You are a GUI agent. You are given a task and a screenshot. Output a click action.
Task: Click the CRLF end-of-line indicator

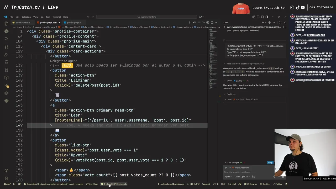coord(223,184)
